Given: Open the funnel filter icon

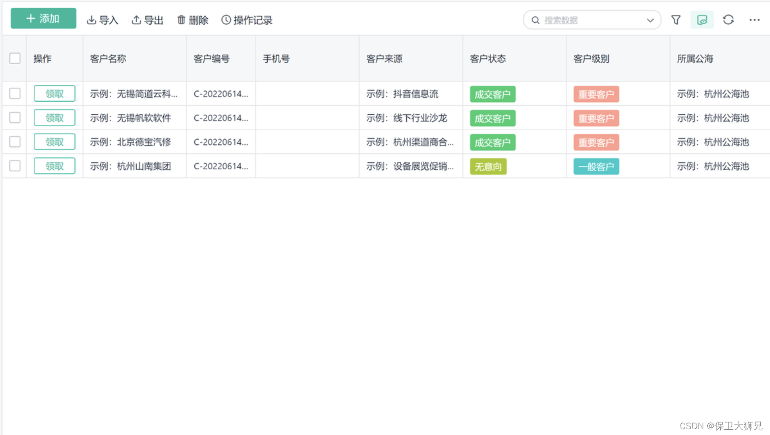Looking at the screenshot, I should [676, 20].
